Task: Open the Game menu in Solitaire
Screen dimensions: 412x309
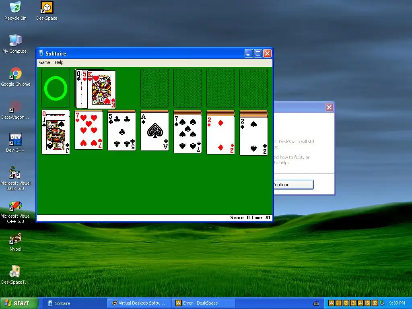Action: click(x=44, y=62)
